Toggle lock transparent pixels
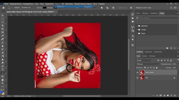The height and width of the screenshot is (100, 179). click(145, 67)
